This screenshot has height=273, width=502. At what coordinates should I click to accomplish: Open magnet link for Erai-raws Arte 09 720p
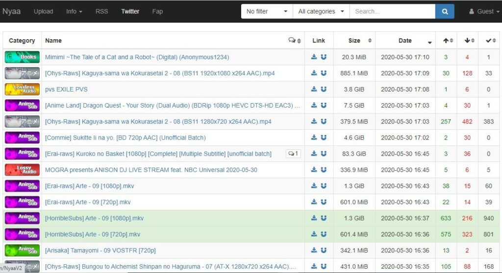324,202
